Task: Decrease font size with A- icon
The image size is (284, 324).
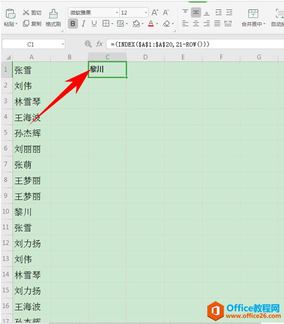Action: pyautogui.click(x=166, y=13)
